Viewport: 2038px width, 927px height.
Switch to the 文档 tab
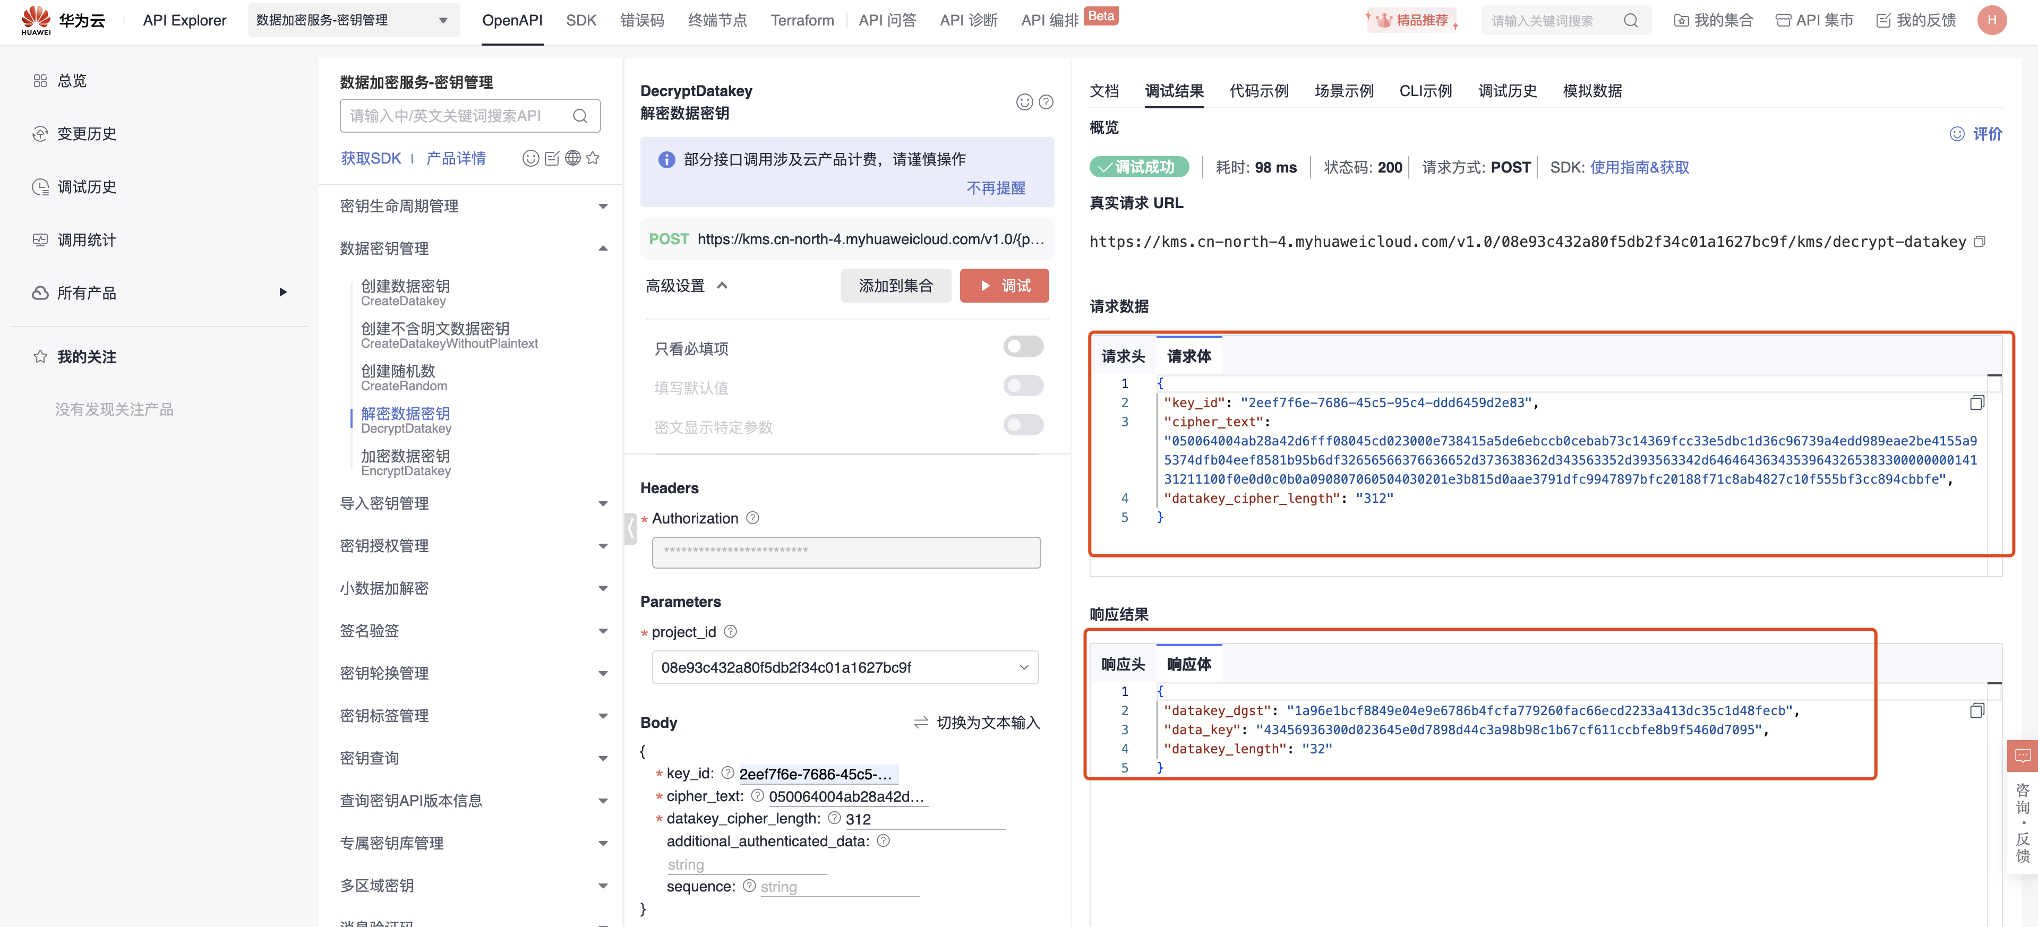(x=1103, y=91)
